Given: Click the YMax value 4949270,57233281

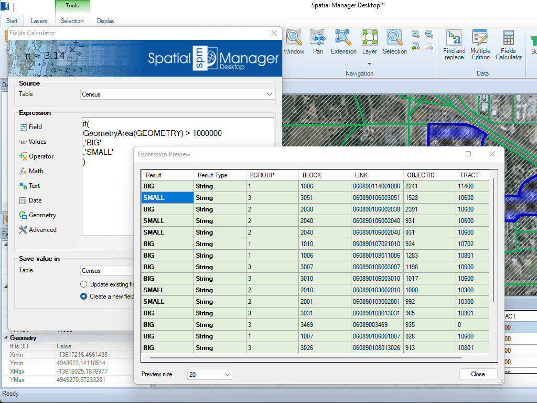Looking at the screenshot, I should [81, 380].
